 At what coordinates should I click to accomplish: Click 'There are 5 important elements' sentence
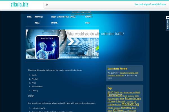[x=55, y=70]
